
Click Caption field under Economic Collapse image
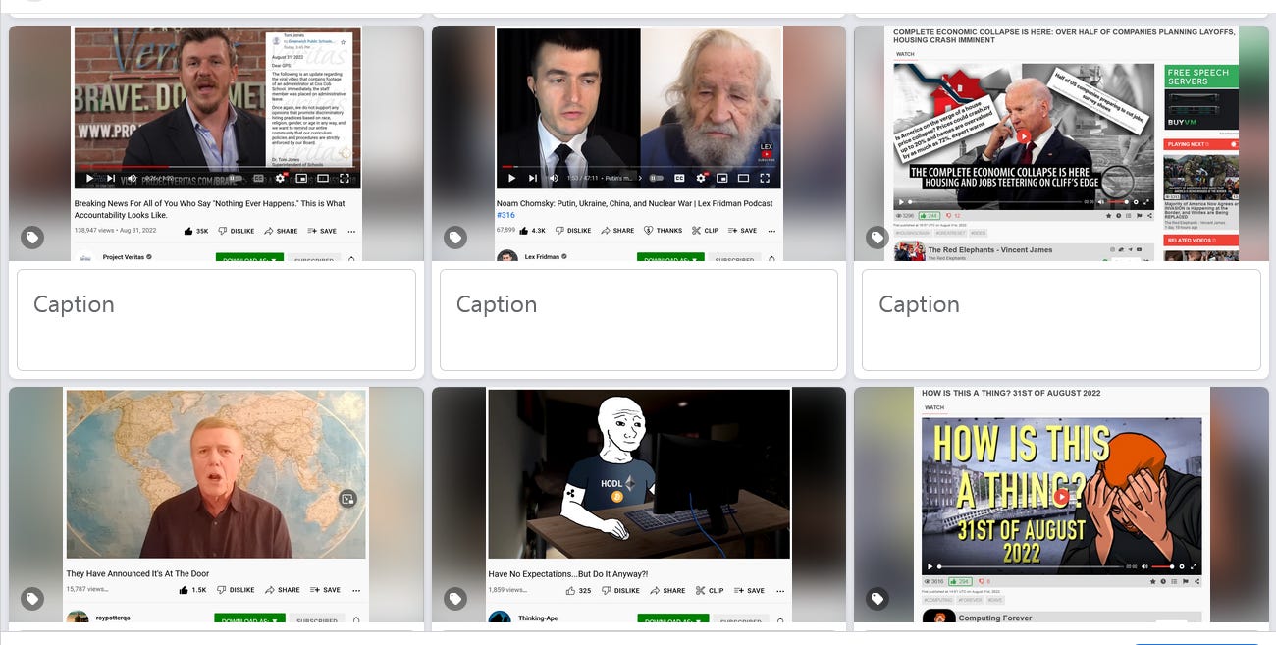1061,320
